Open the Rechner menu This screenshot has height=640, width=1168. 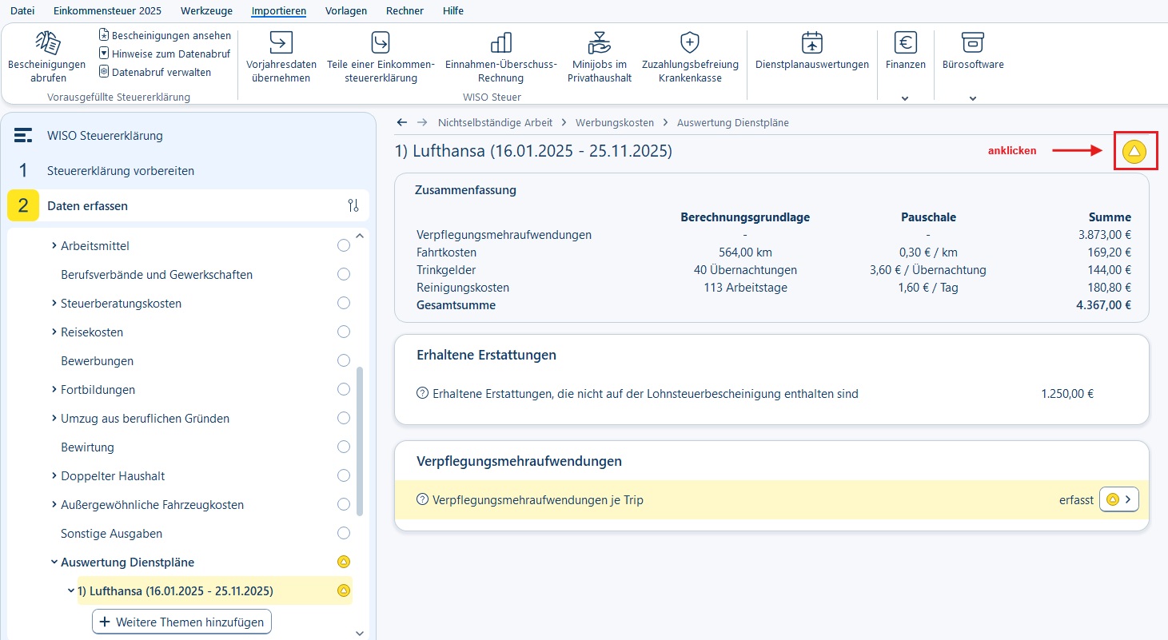tap(405, 11)
